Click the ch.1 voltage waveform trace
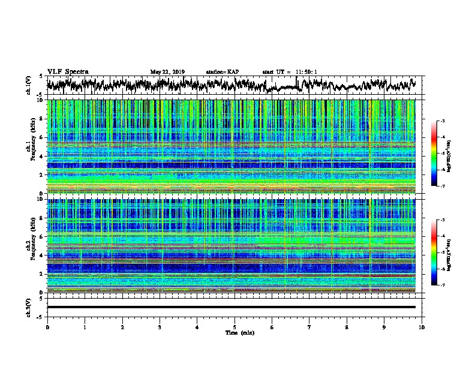 [231, 85]
